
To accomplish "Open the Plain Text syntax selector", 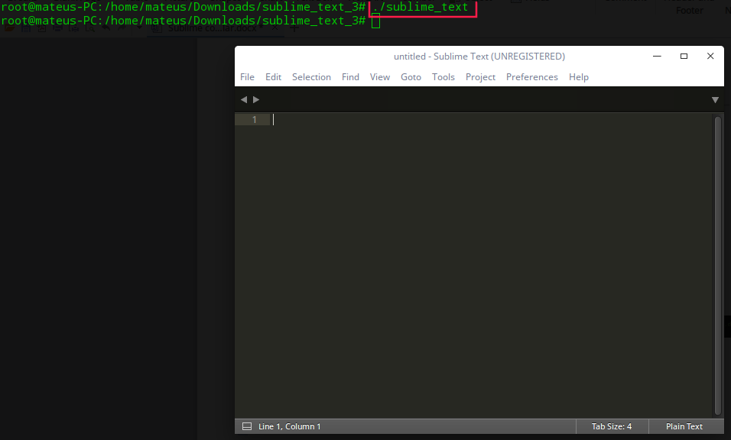I will 684,426.
